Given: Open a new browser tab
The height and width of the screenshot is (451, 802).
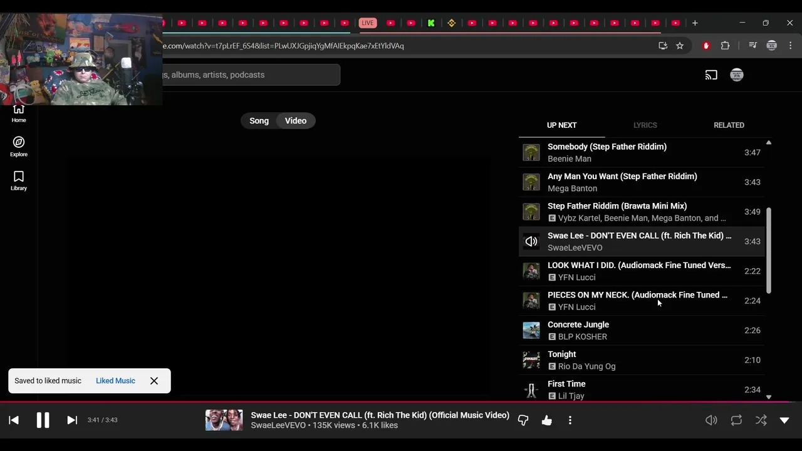Looking at the screenshot, I should pos(695,23).
